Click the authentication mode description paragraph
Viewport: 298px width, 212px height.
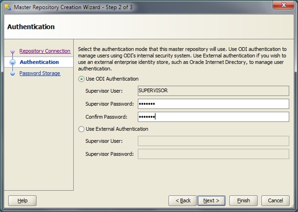pos(182,59)
